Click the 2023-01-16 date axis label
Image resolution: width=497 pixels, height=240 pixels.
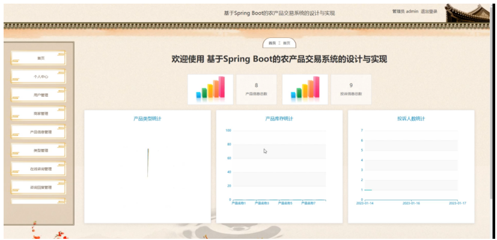tap(411, 203)
